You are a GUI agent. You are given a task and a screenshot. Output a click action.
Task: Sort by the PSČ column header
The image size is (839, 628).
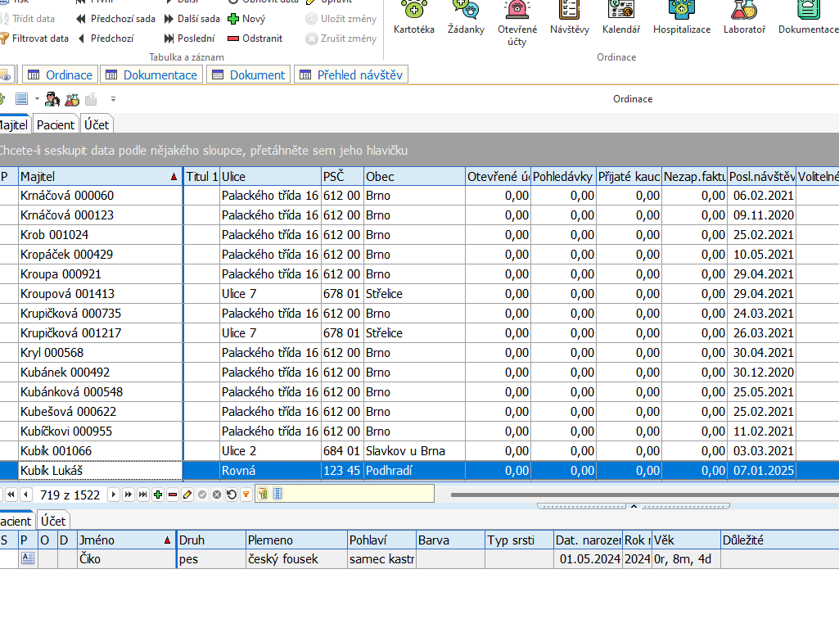tap(342, 177)
